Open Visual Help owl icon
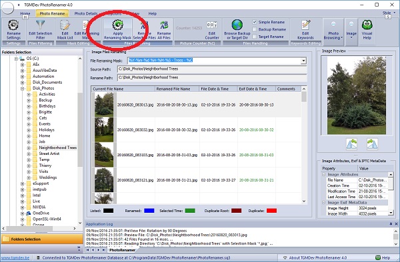 pos(367,25)
